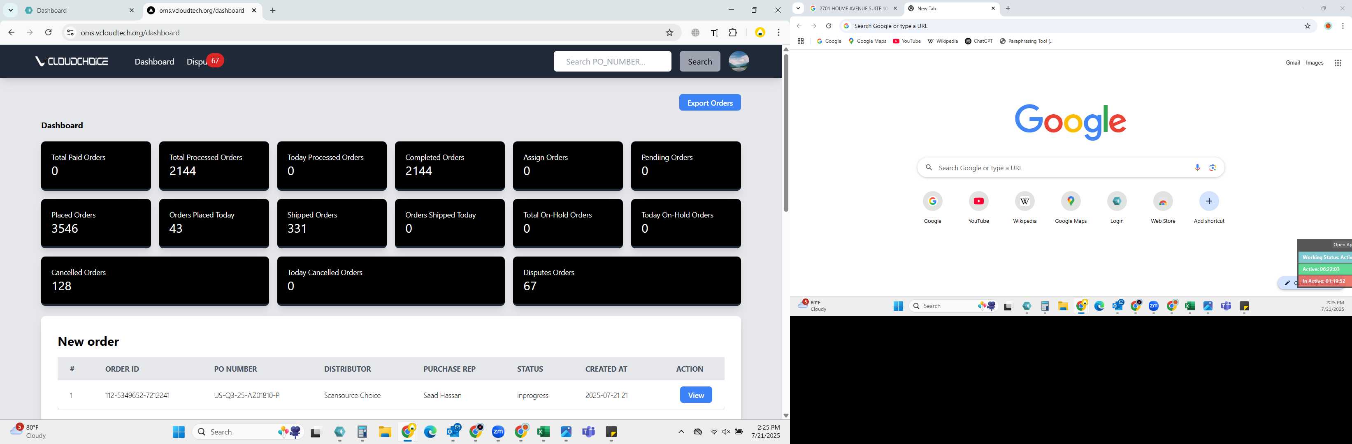Click the Export Orders button
This screenshot has width=1352, height=444.
(x=710, y=103)
